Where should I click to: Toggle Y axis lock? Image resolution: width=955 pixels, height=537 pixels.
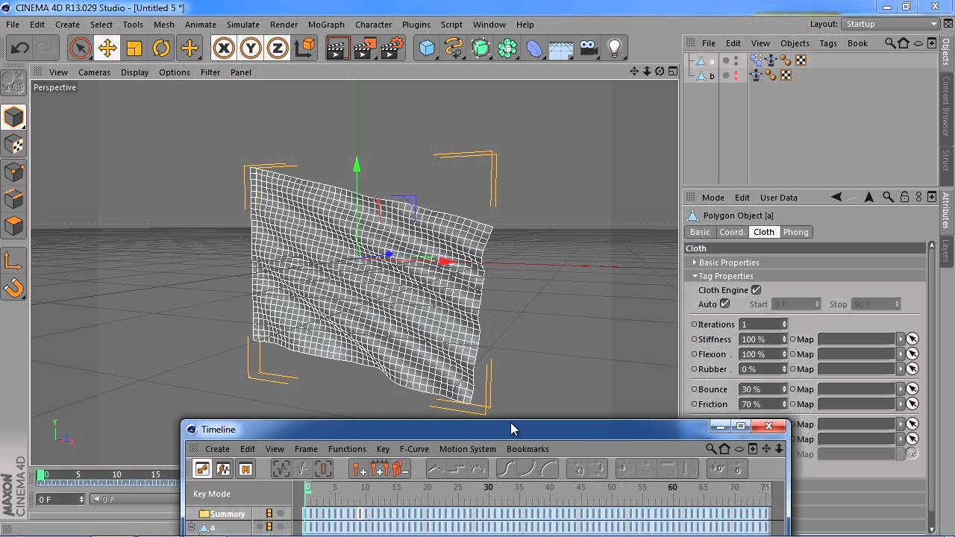(251, 48)
